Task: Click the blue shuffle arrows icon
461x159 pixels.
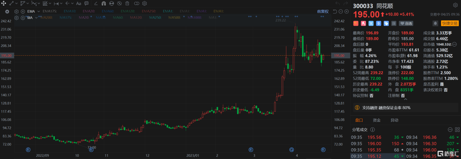Action: point(371,23)
